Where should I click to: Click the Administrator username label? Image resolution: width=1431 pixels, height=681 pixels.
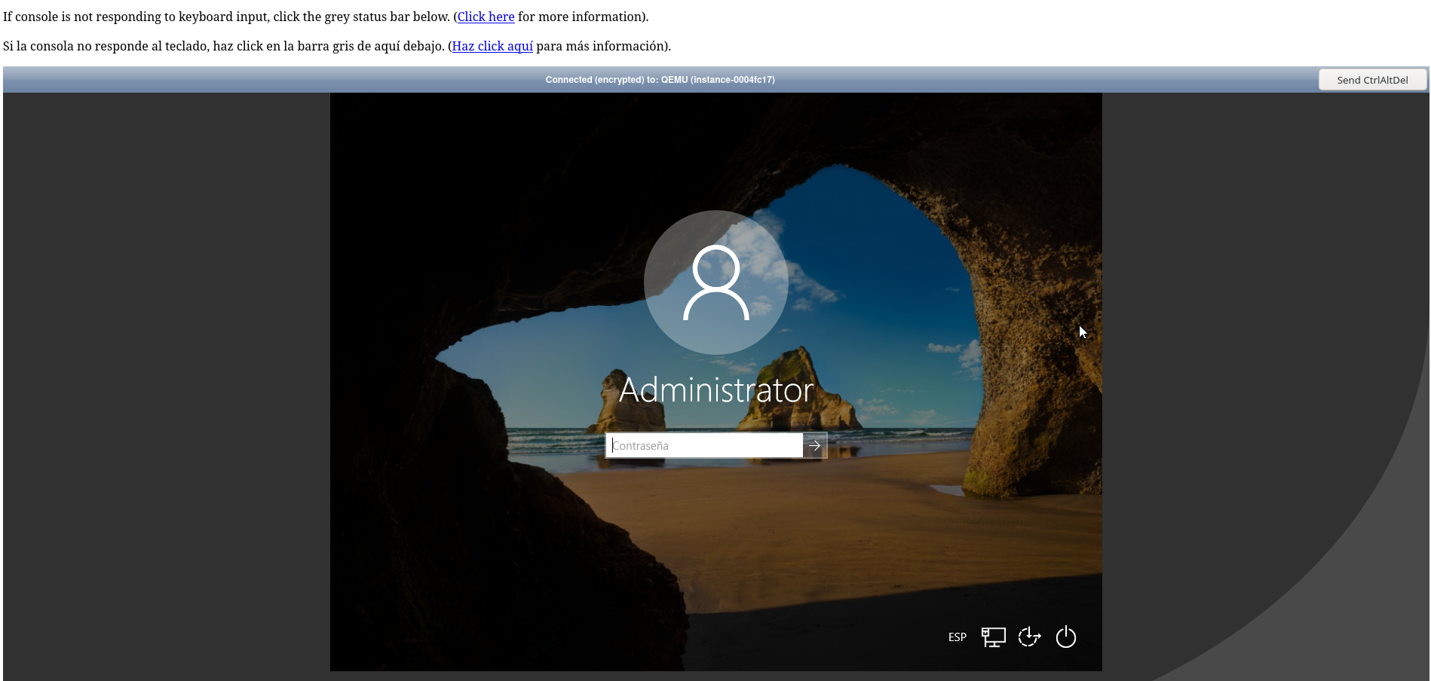pyautogui.click(x=715, y=390)
